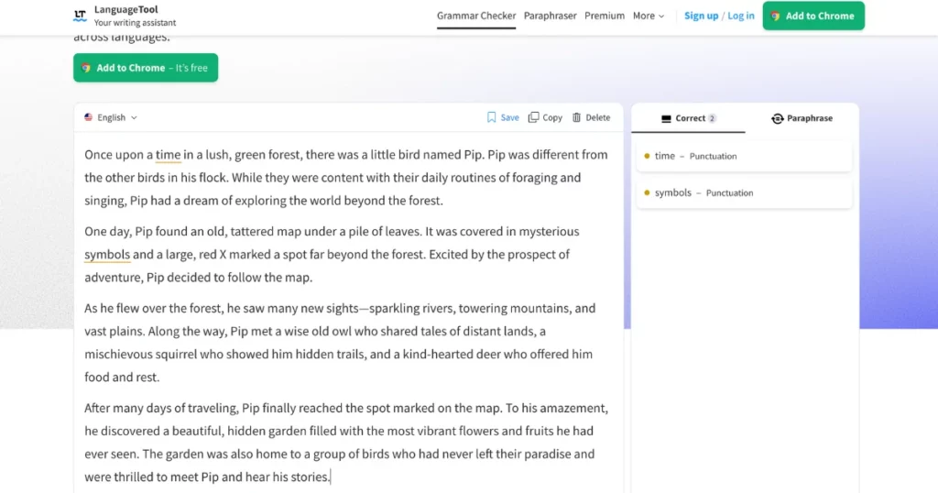Click the Save button label
938x493 pixels.
[509, 117]
